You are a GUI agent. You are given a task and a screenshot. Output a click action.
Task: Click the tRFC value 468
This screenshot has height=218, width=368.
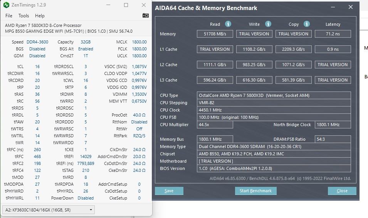coord(37,156)
